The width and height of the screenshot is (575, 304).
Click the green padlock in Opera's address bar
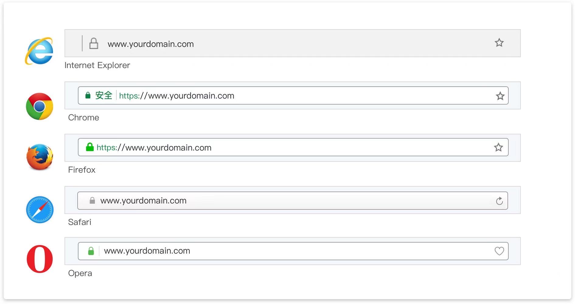[x=91, y=251]
